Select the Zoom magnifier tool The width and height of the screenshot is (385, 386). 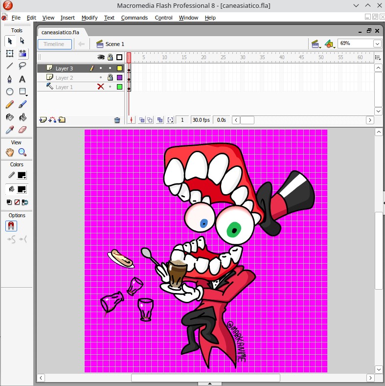[x=23, y=152]
